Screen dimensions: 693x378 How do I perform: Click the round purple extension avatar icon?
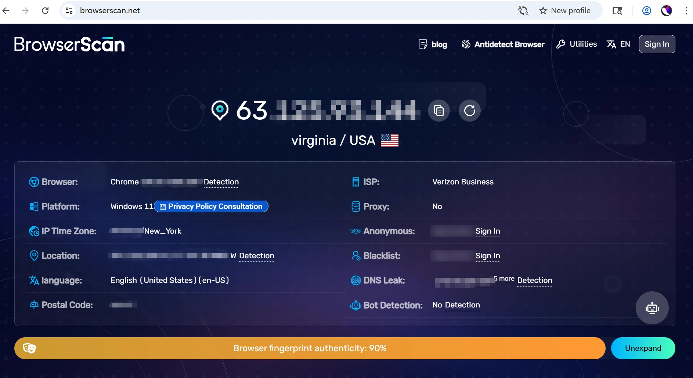coord(667,11)
